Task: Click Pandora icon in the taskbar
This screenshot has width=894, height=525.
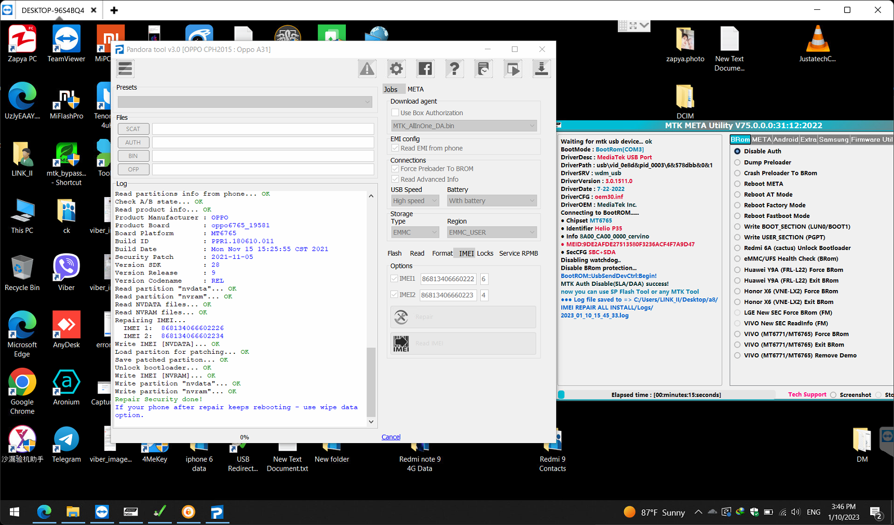Action: pyautogui.click(x=217, y=512)
